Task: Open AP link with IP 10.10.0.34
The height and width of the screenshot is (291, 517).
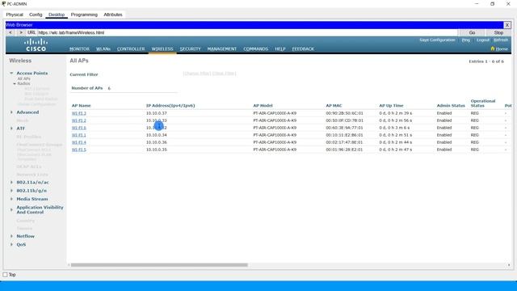Action: pyautogui.click(x=79, y=135)
